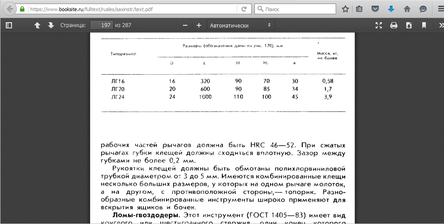The height and width of the screenshot is (224, 444).
Task: Show bookmarks list icon
Action: [x=359, y=9]
